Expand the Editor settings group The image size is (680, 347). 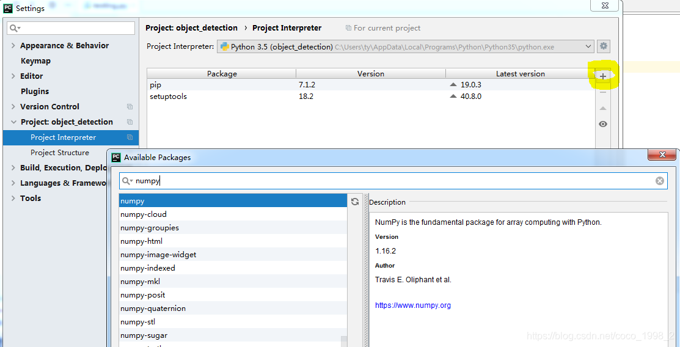[x=13, y=76]
